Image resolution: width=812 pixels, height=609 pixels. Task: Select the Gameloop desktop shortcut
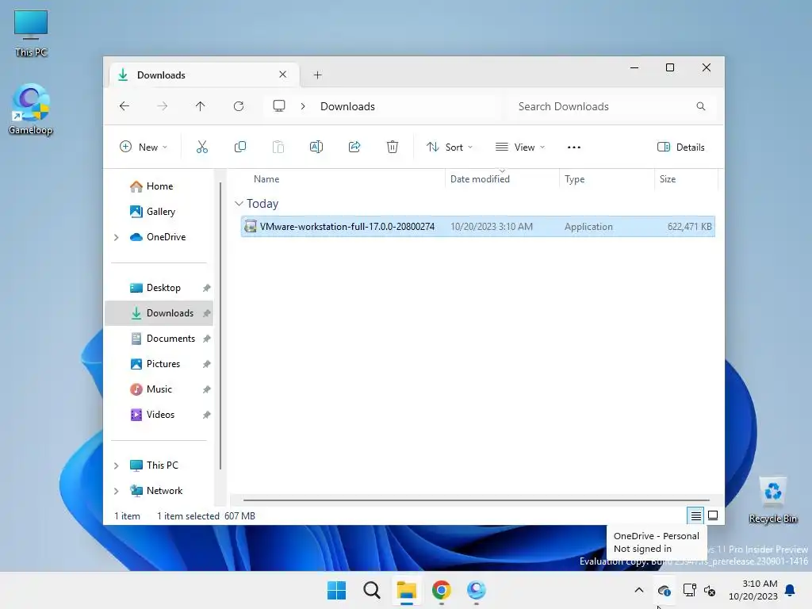click(x=31, y=109)
